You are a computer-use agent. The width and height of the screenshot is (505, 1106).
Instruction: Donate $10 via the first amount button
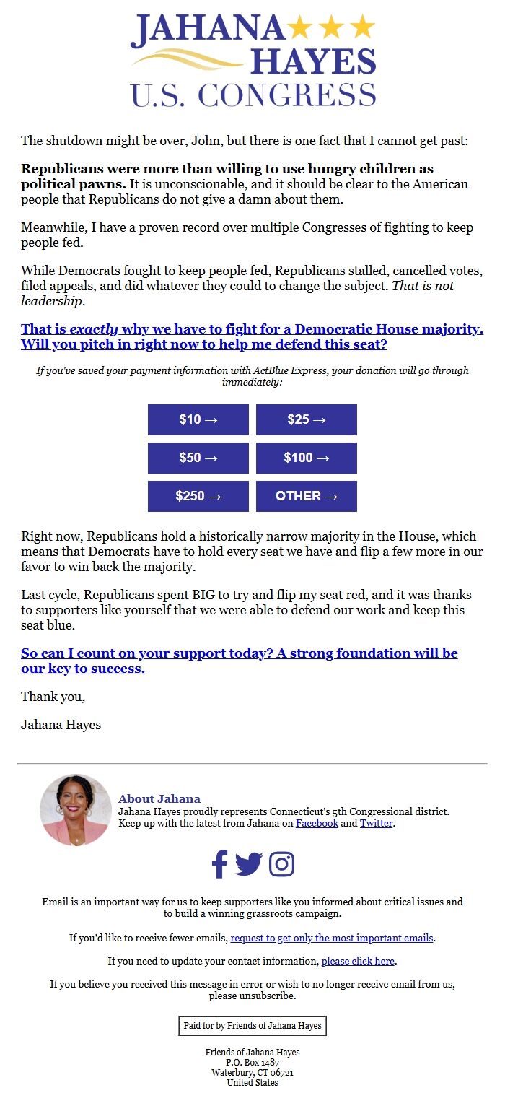coord(198,419)
